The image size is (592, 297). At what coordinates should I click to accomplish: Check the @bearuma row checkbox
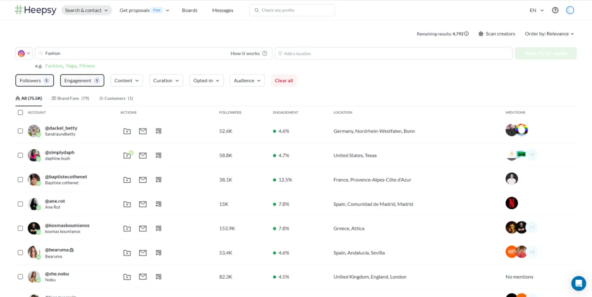pos(20,253)
